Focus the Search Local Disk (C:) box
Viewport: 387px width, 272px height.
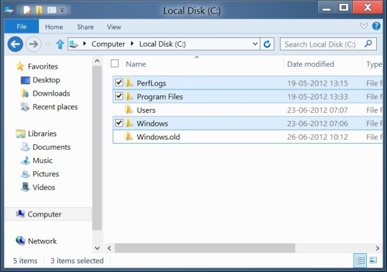328,44
